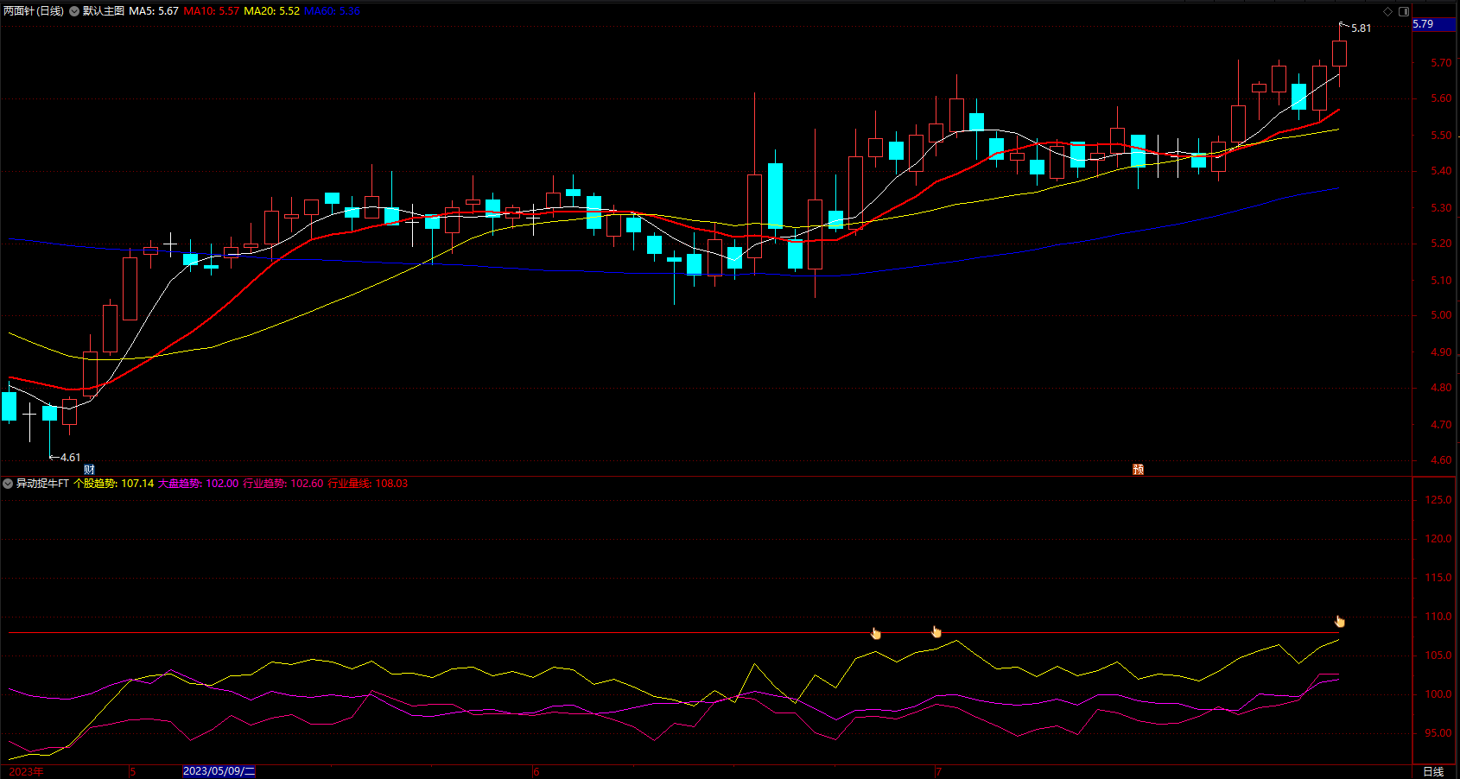Click the 默认主图 chart label

point(104,11)
